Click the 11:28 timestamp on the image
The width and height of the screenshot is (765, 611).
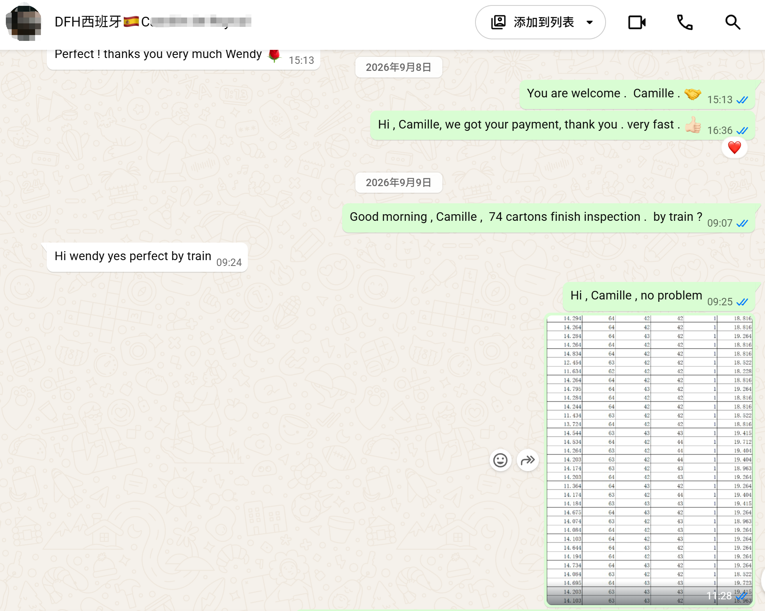pos(719,595)
